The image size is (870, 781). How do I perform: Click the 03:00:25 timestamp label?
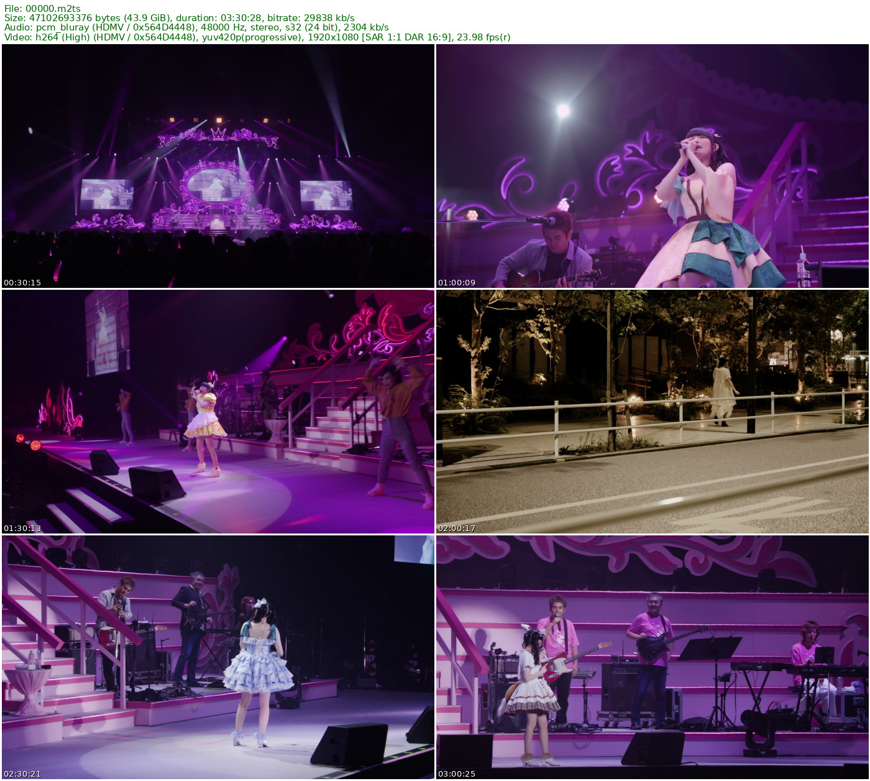point(457,774)
